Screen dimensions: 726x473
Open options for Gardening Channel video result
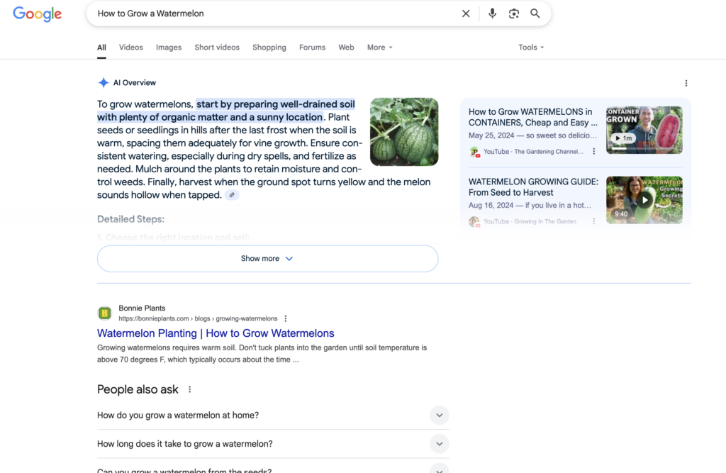pyautogui.click(x=593, y=152)
